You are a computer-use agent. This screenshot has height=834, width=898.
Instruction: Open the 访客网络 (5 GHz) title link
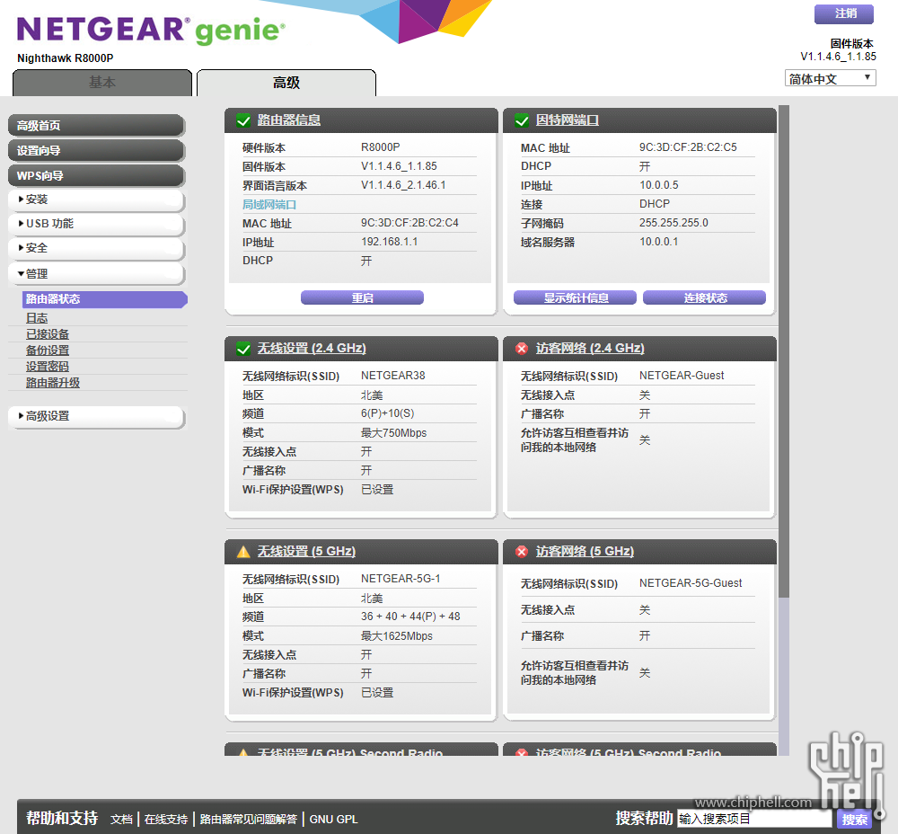(585, 552)
